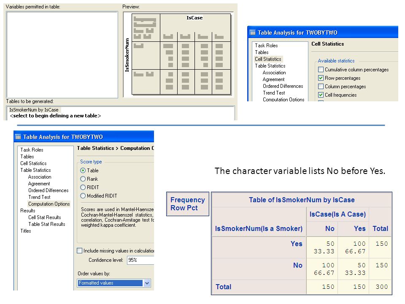Open Task Roles in lower-left dialog

click(32, 149)
